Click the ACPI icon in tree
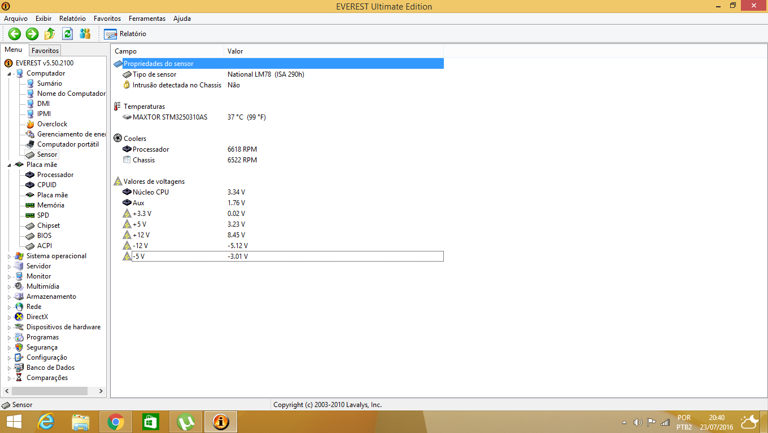The height and width of the screenshot is (433, 768). tap(30, 246)
